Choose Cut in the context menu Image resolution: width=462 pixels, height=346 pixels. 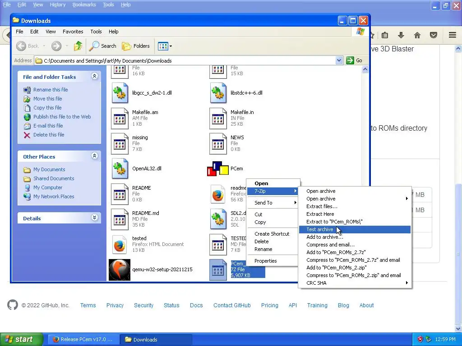coord(273,214)
